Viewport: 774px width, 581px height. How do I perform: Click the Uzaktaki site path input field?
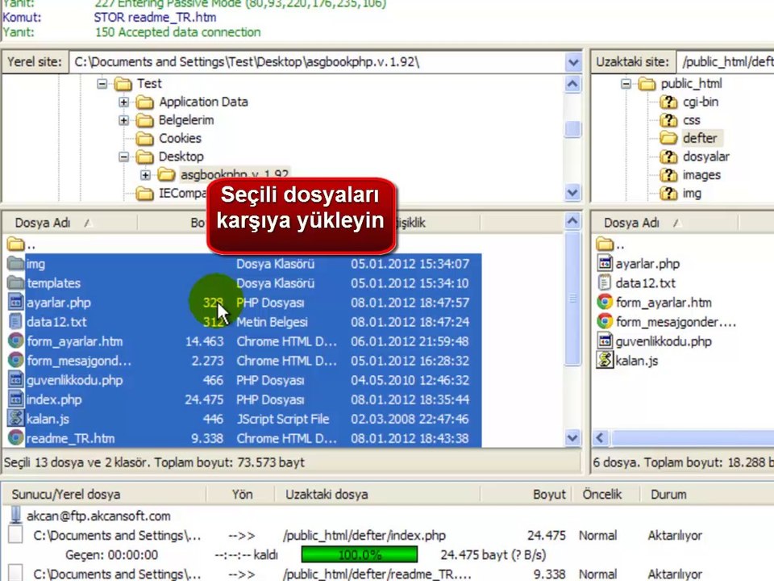tap(726, 62)
